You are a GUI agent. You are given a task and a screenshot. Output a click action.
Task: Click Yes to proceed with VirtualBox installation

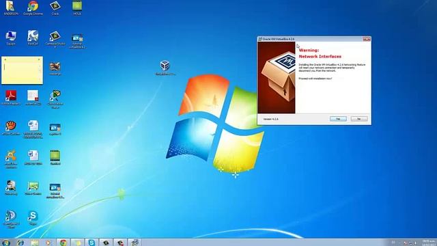(x=338, y=119)
